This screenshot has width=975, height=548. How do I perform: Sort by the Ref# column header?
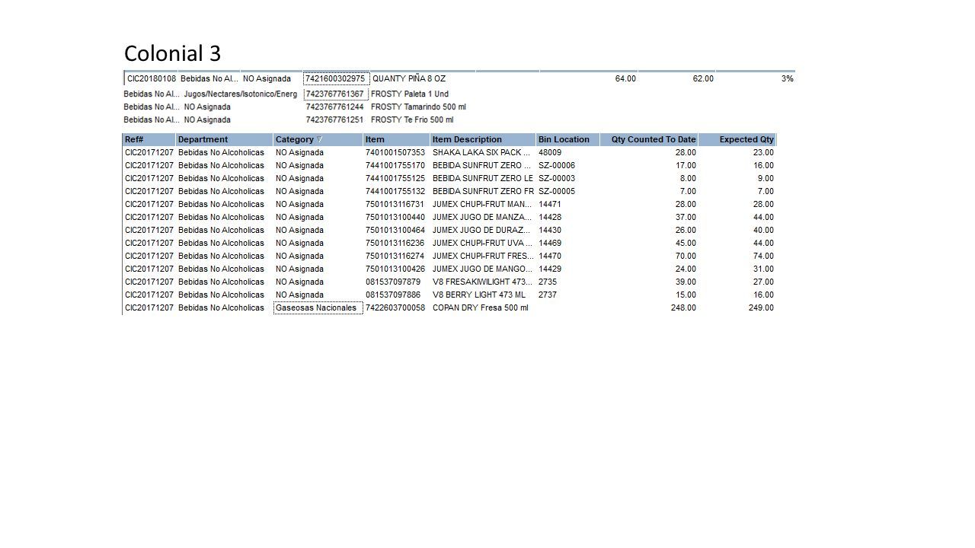(149, 139)
